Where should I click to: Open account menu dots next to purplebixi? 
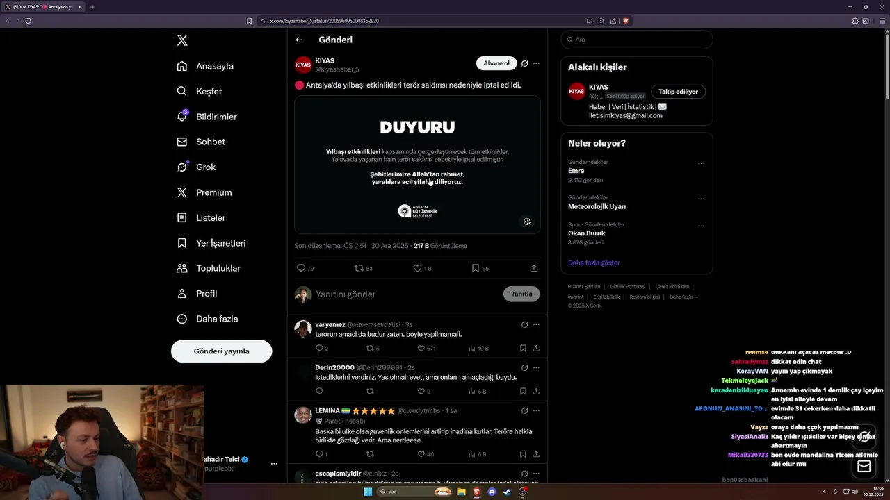(274, 463)
